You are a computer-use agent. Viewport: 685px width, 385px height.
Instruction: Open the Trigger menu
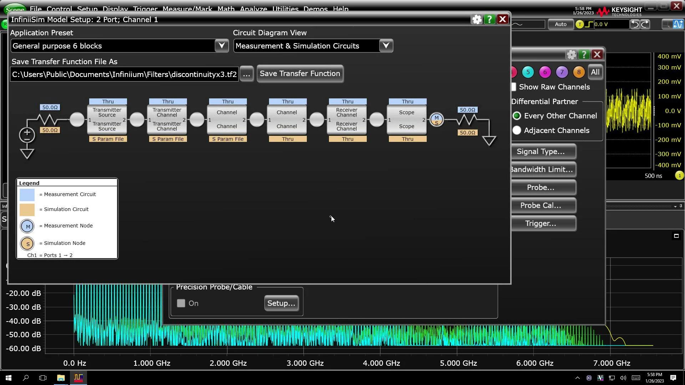pyautogui.click(x=145, y=9)
